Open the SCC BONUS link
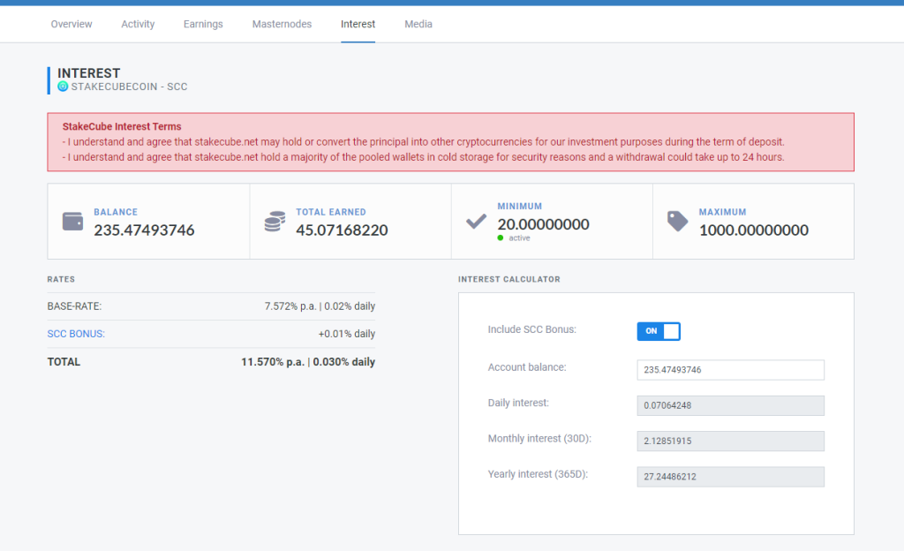 [76, 334]
